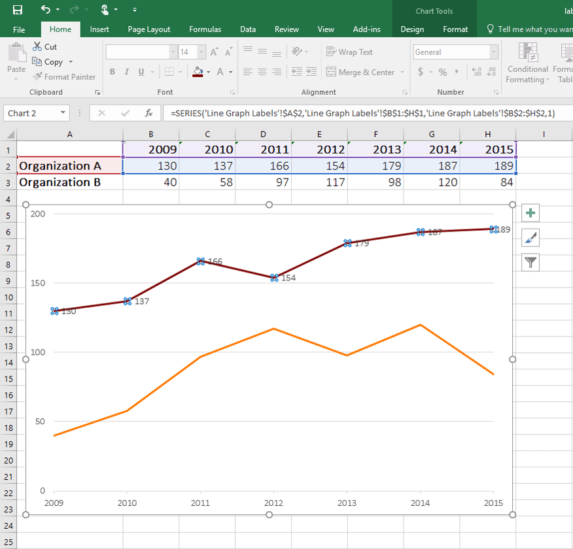Select cell Organization B

pos(70,182)
